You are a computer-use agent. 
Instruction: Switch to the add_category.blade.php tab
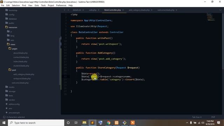point(139,10)
